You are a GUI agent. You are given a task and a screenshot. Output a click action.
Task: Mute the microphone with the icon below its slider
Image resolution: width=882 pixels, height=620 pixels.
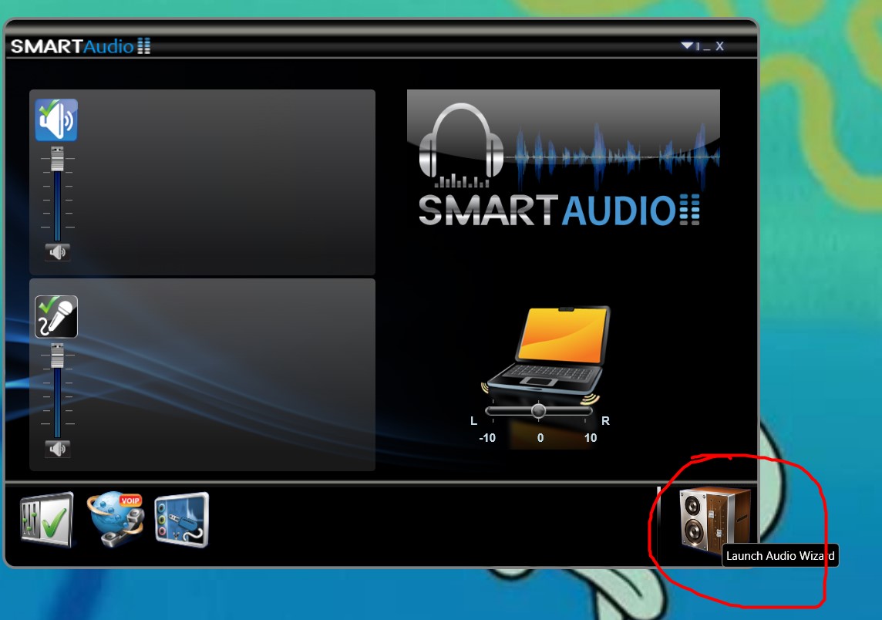[57, 449]
